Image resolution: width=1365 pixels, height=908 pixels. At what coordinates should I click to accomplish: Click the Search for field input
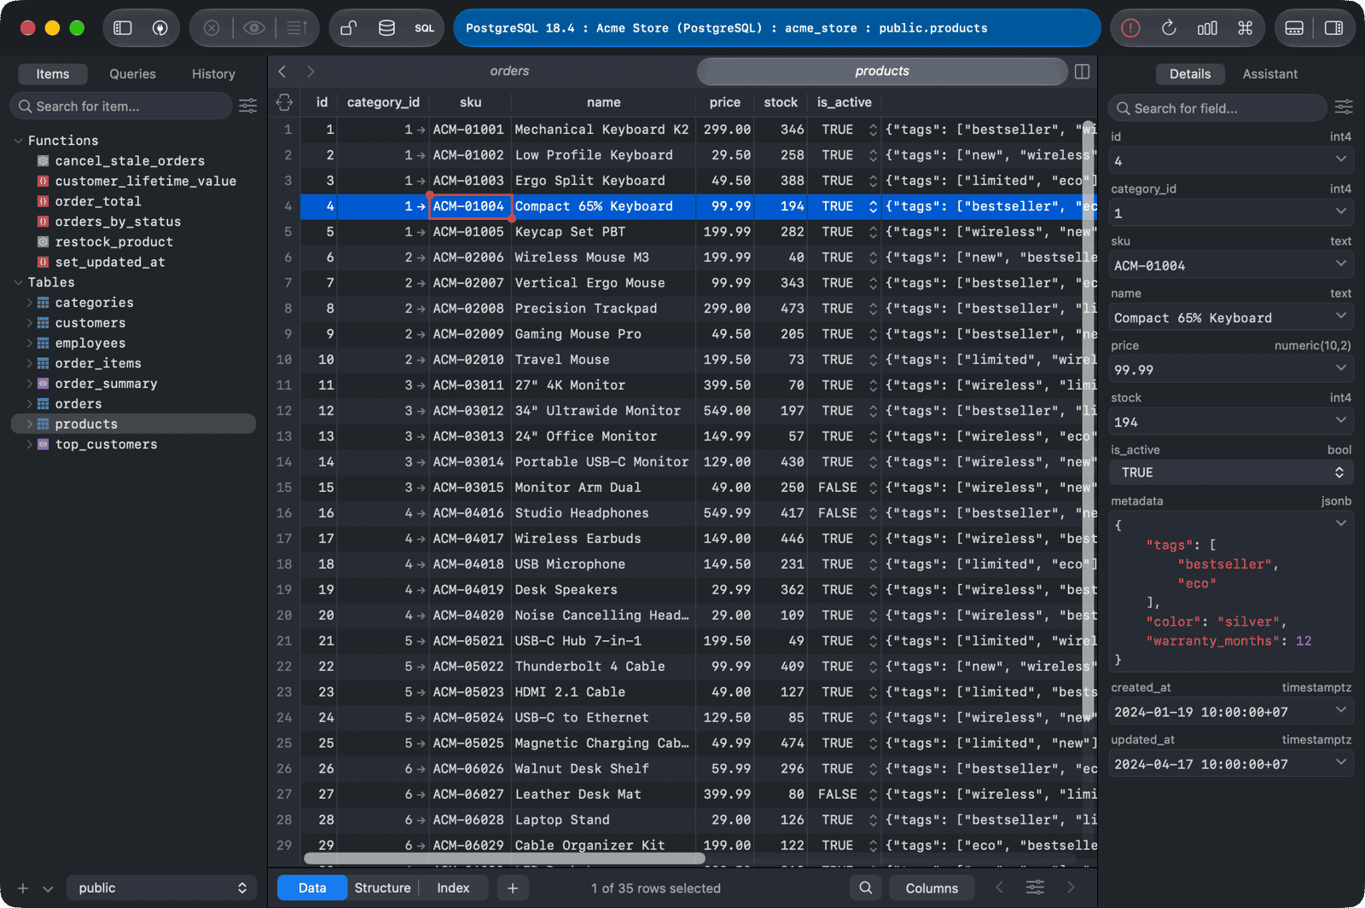click(1217, 108)
